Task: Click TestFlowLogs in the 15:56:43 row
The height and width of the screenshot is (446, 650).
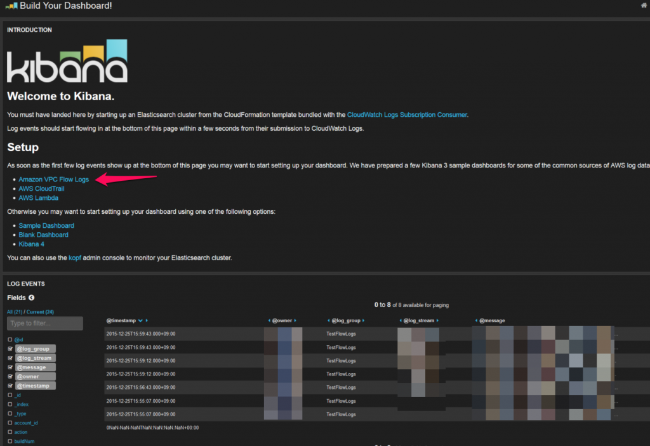Action: coord(341,388)
